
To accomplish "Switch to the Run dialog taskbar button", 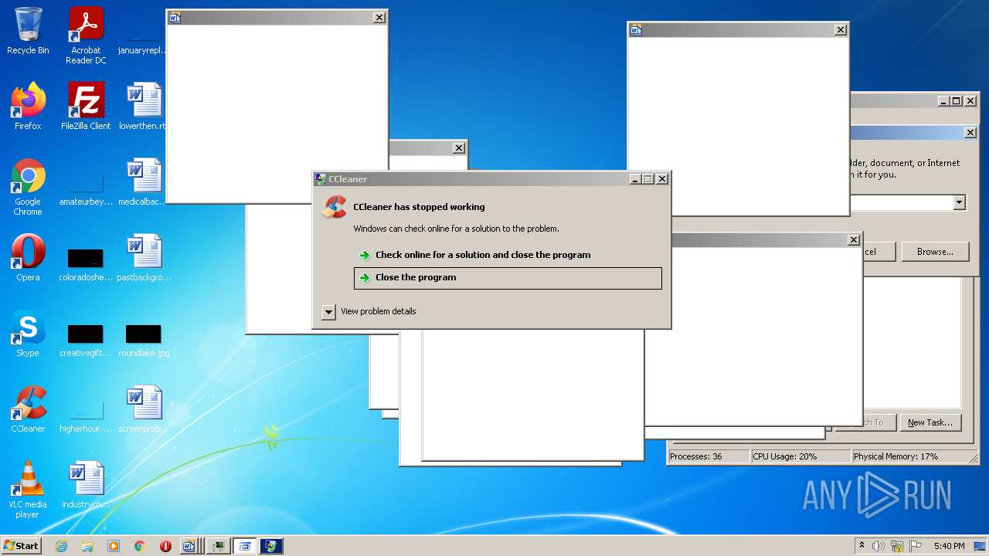I will pos(245,546).
